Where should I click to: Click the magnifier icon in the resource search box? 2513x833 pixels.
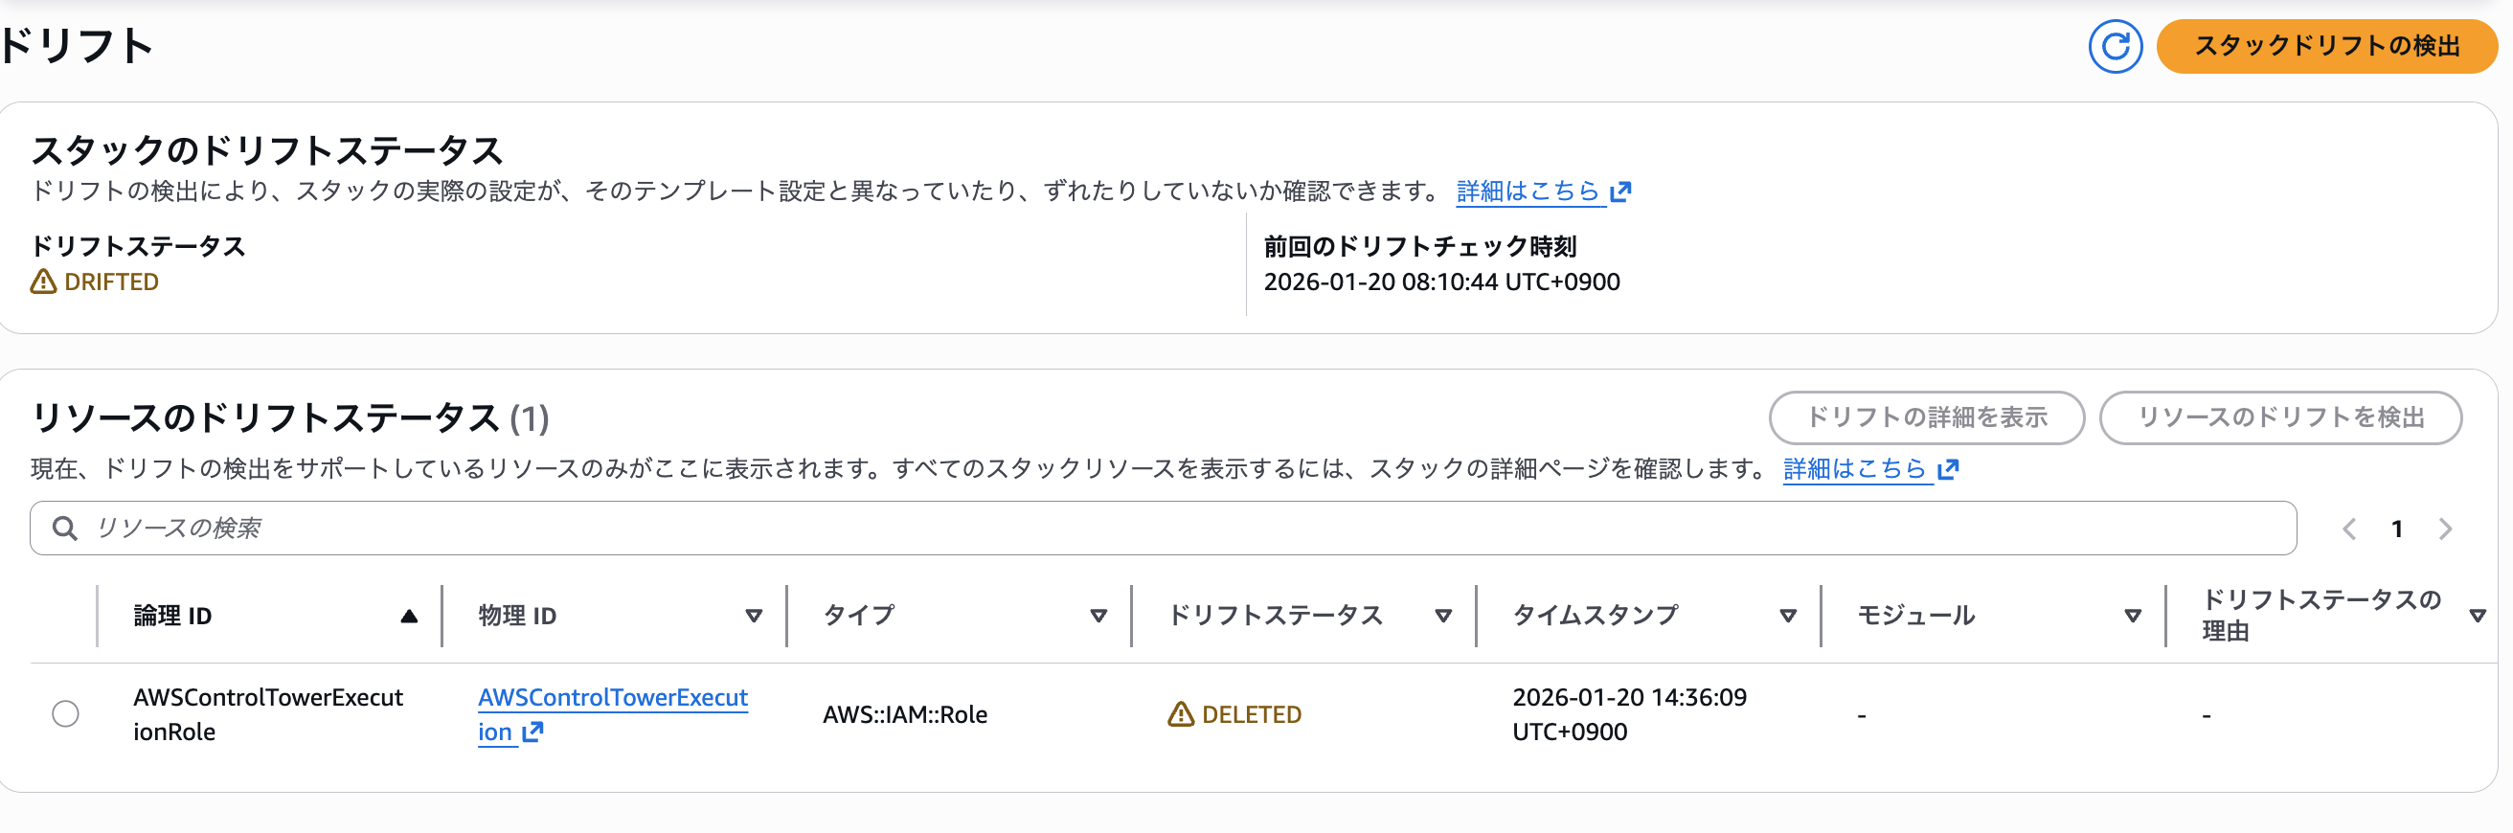click(64, 528)
